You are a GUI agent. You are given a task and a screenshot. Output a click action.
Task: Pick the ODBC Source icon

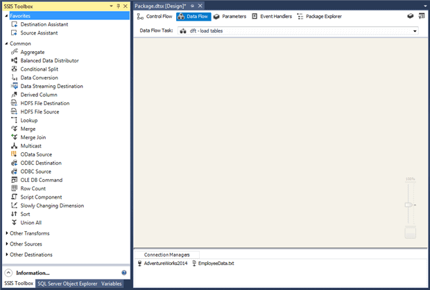coord(14,171)
